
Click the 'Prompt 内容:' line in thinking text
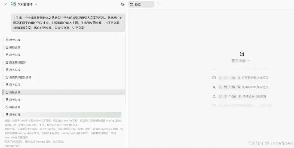[x=13, y=146]
